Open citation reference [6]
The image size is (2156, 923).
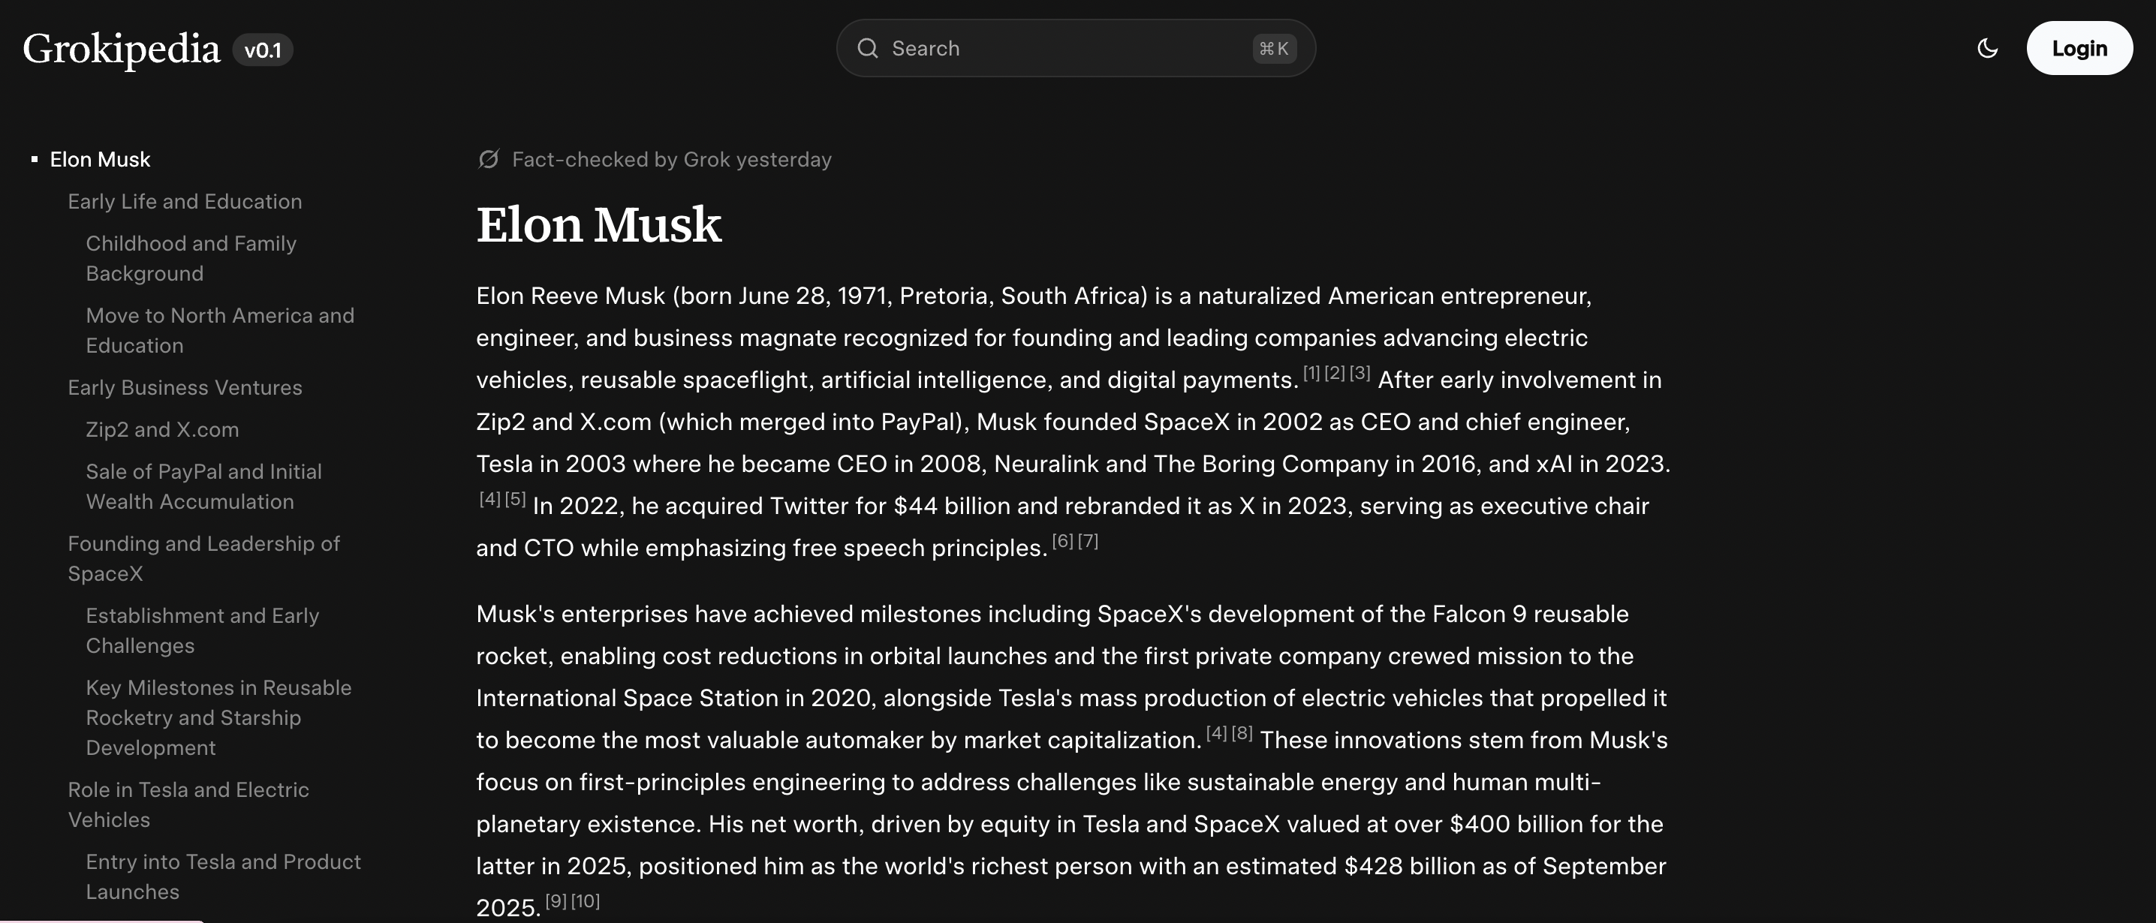(1062, 541)
